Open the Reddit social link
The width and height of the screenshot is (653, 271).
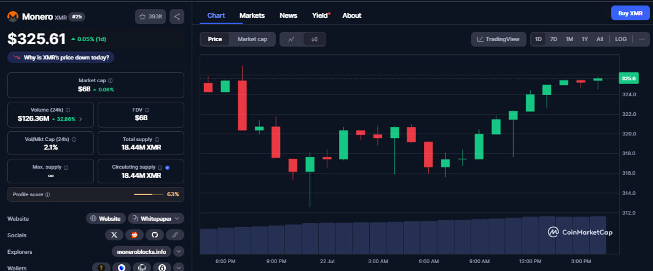[x=135, y=235]
